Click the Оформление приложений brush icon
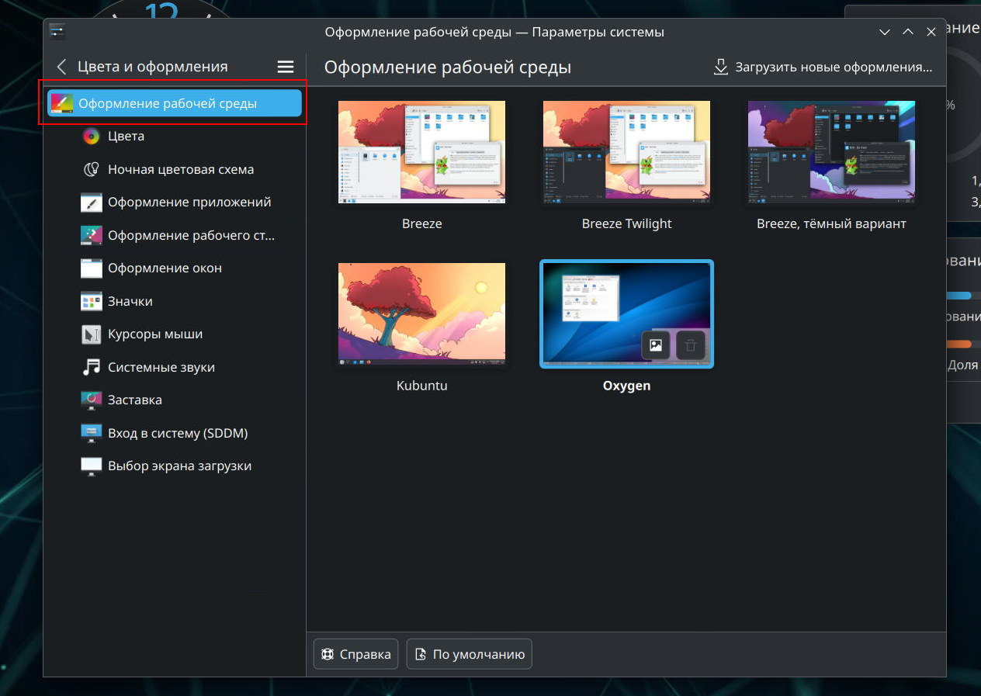 click(x=92, y=203)
